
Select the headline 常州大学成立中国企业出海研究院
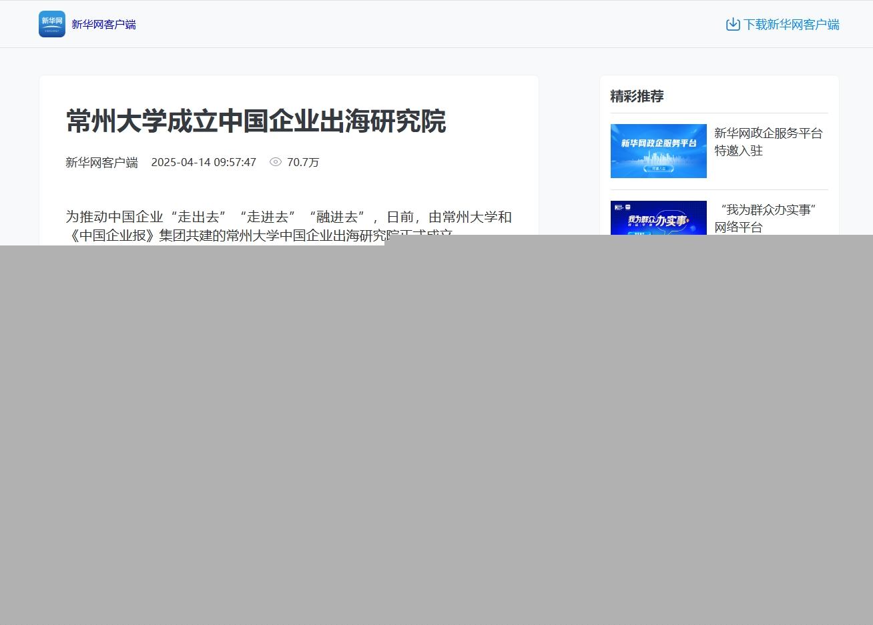[256, 121]
